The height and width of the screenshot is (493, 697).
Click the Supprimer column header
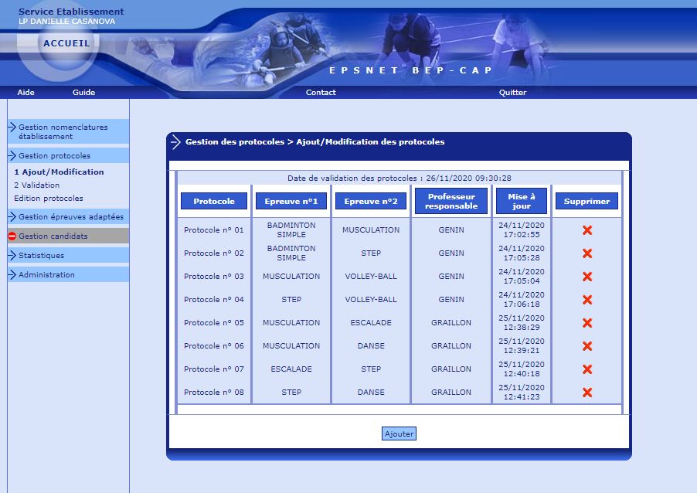click(x=586, y=201)
